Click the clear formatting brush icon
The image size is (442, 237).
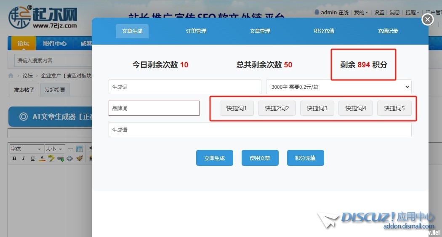(x=80, y=158)
